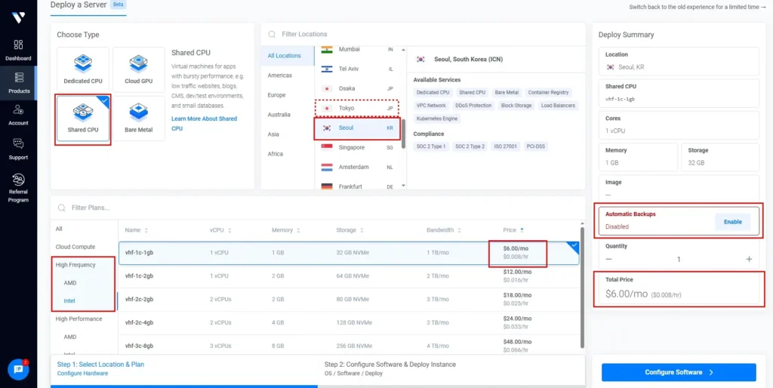Select the vhf-3c-8gb plan row
This screenshot has width=773, height=388.
[349, 345]
